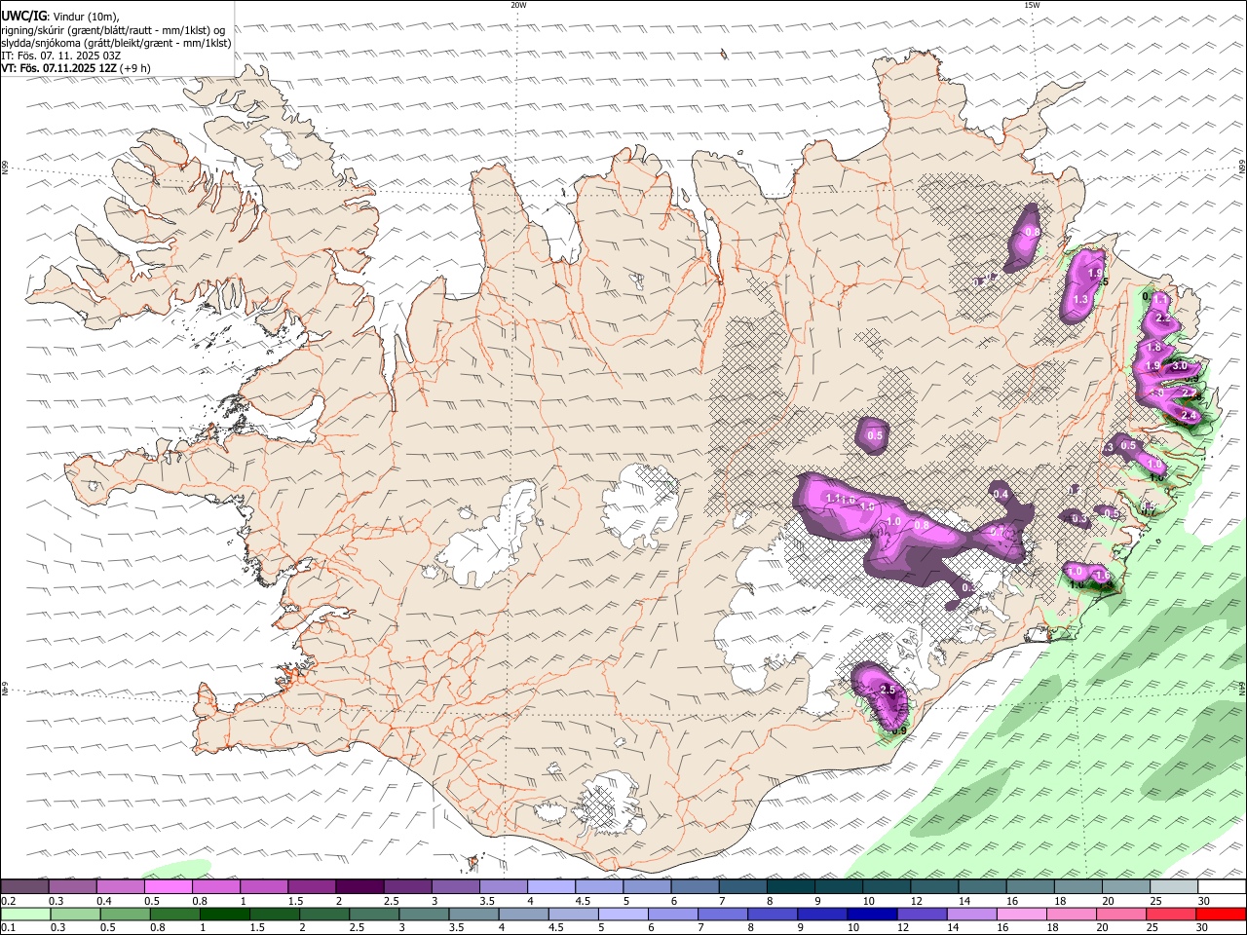Viewport: 1247px width, 935px height.
Task: Click the 'slydda/snjókoma' legend description line
Action: tap(117, 43)
